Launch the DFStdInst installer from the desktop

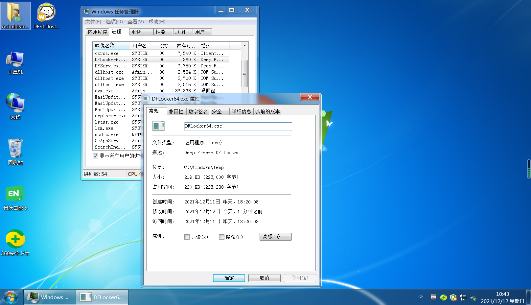click(46, 13)
